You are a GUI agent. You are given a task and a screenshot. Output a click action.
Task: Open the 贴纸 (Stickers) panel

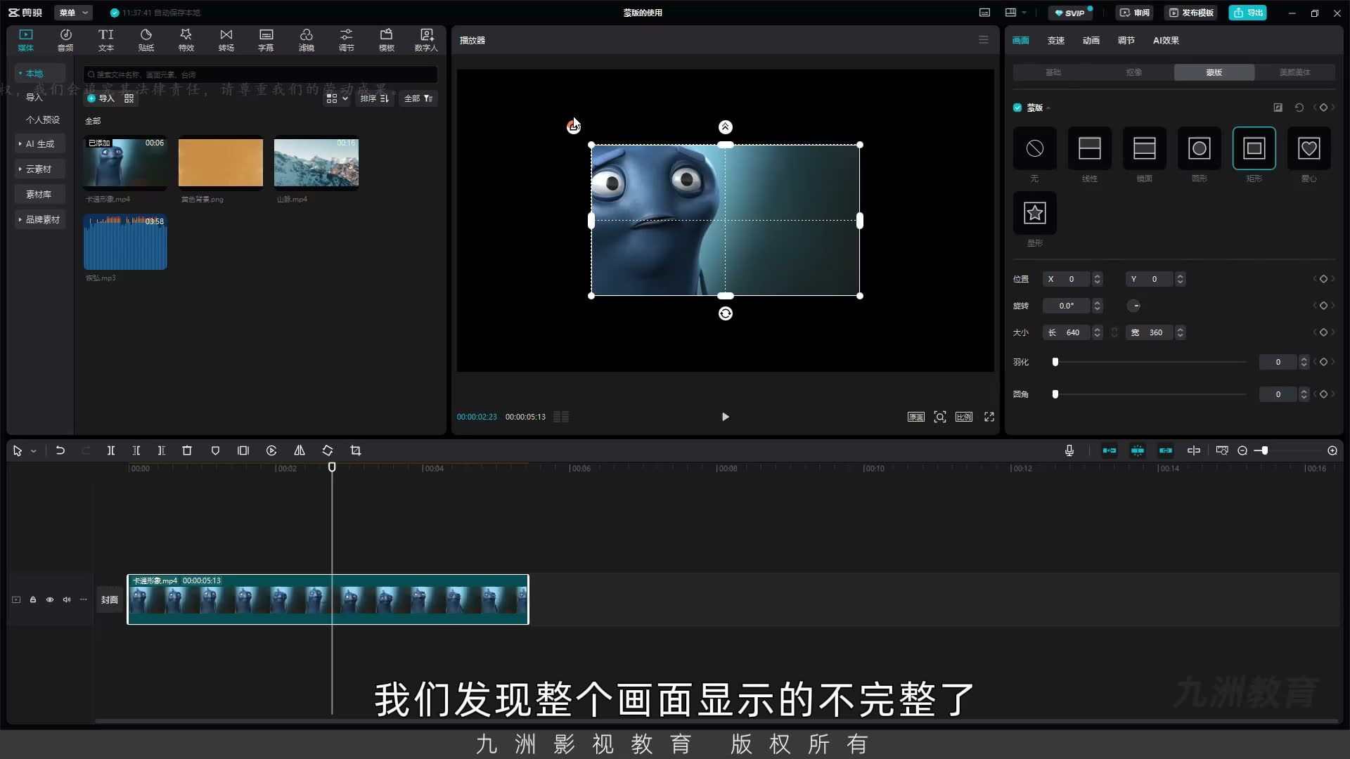pyautogui.click(x=146, y=40)
